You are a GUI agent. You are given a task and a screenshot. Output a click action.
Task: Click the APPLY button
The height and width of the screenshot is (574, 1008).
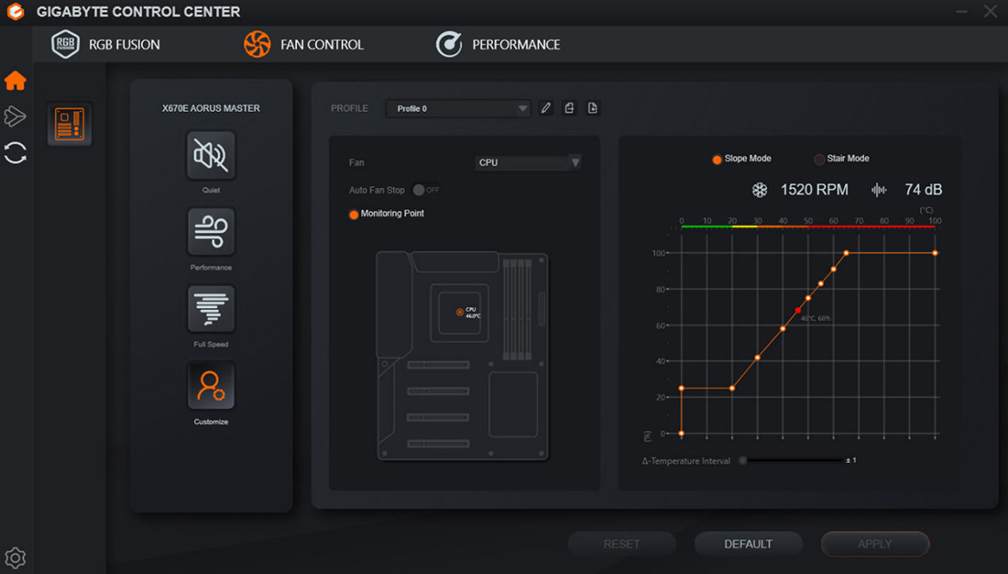pos(875,544)
